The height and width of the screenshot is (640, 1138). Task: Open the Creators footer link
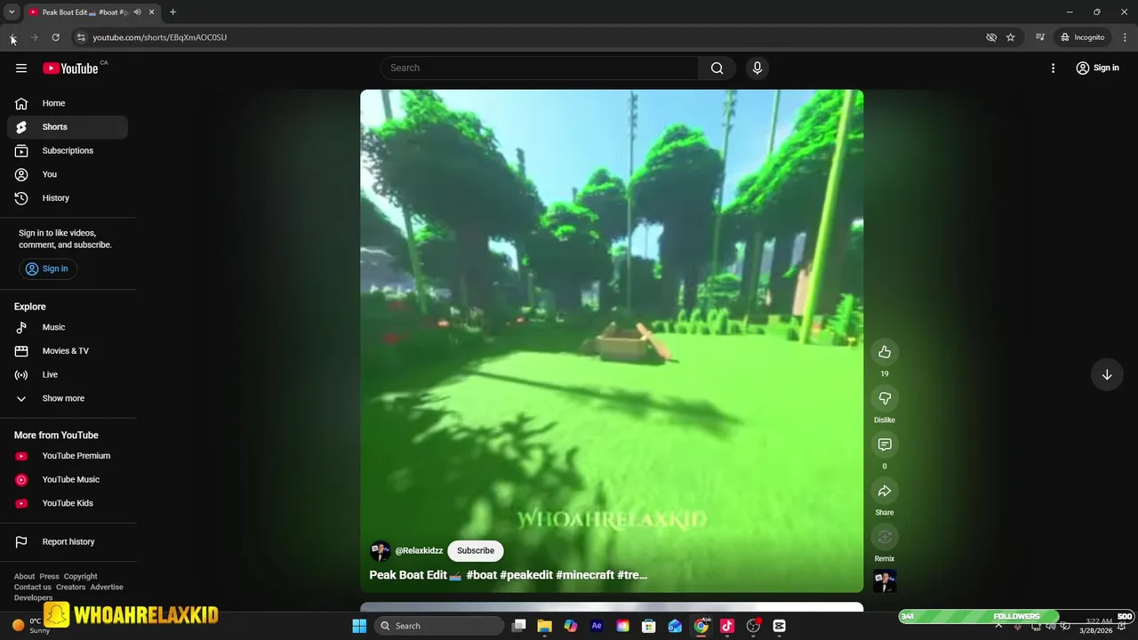click(70, 588)
